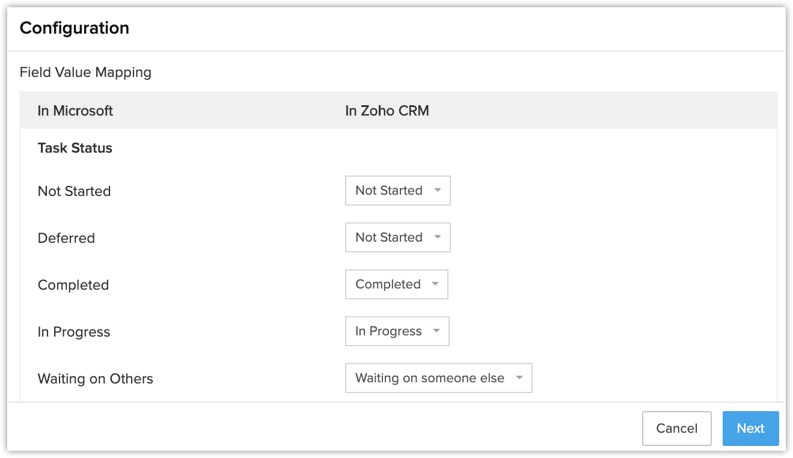Select the Completed Microsoft status label

pyautogui.click(x=73, y=285)
